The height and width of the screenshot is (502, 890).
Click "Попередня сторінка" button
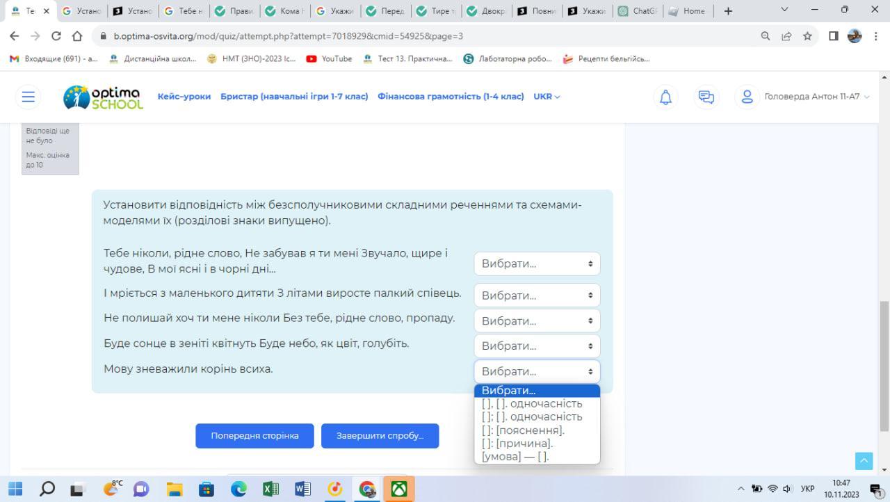point(254,436)
